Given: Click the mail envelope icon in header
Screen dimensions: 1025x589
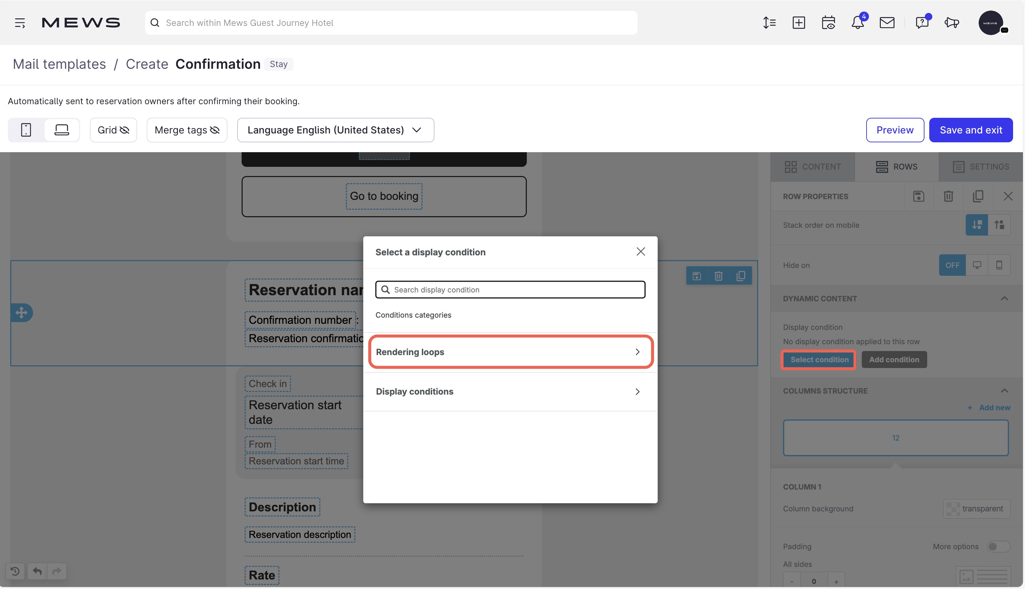Looking at the screenshot, I should (887, 23).
